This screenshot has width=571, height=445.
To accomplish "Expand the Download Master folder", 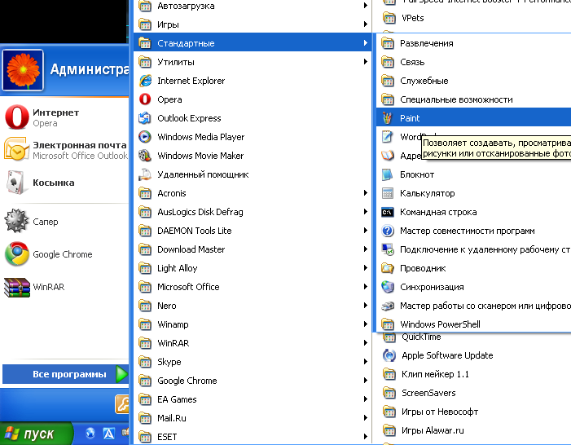I will 253,249.
